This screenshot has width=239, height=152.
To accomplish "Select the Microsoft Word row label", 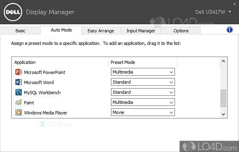I will tap(39, 82).
